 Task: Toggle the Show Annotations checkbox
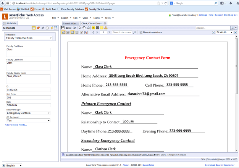pos(141,32)
